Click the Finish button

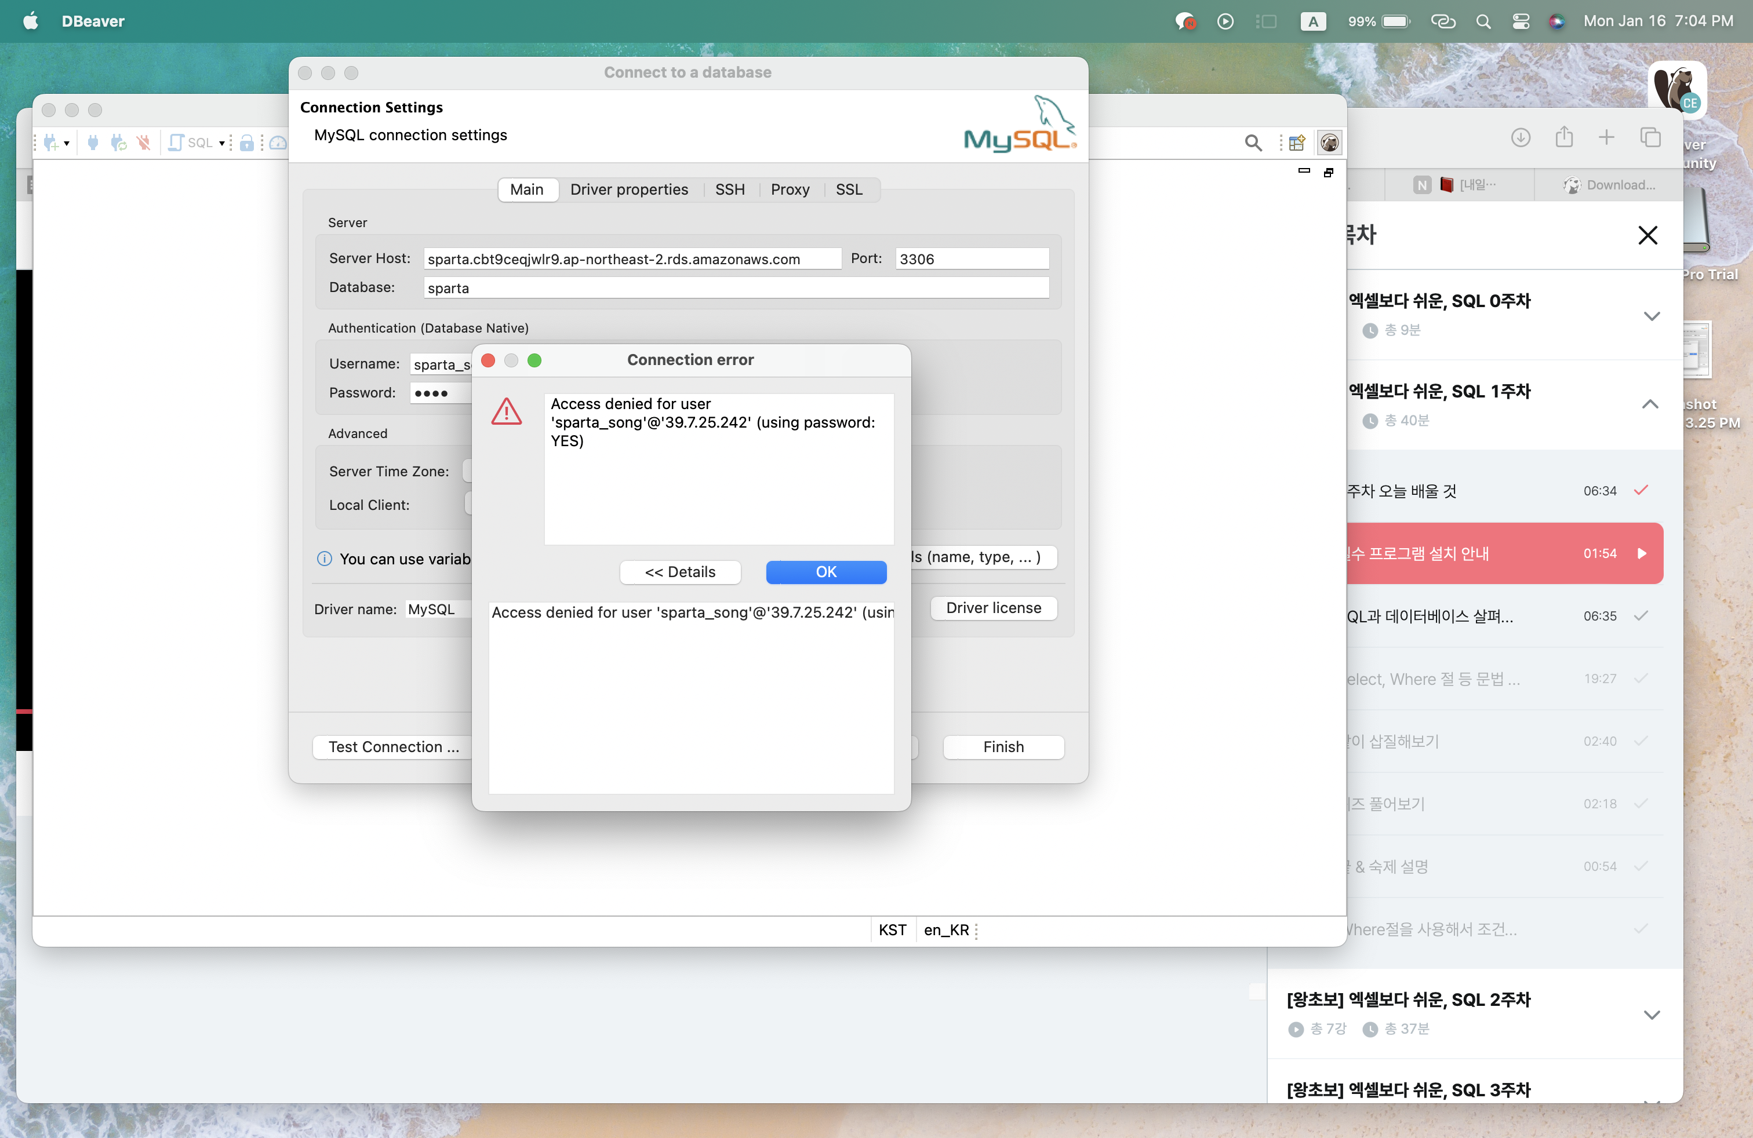[1003, 746]
